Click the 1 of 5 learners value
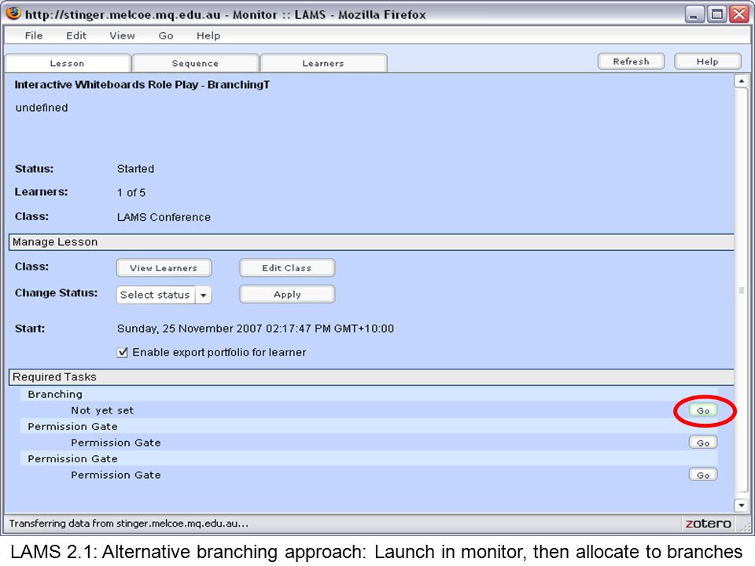 (131, 193)
